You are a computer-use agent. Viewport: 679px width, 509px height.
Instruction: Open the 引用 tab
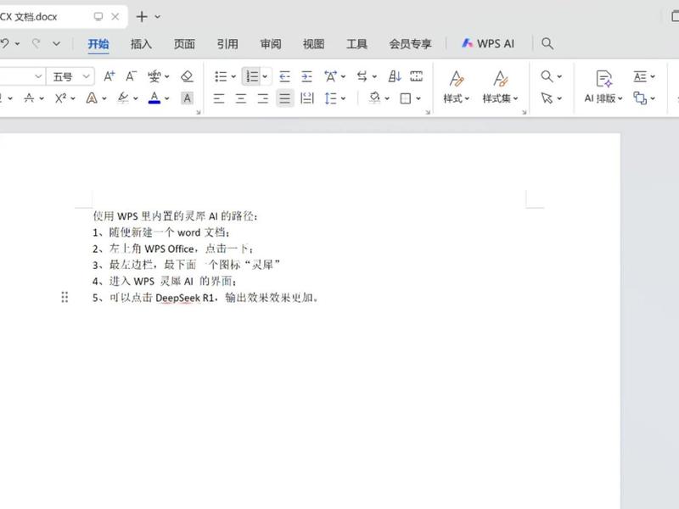227,44
